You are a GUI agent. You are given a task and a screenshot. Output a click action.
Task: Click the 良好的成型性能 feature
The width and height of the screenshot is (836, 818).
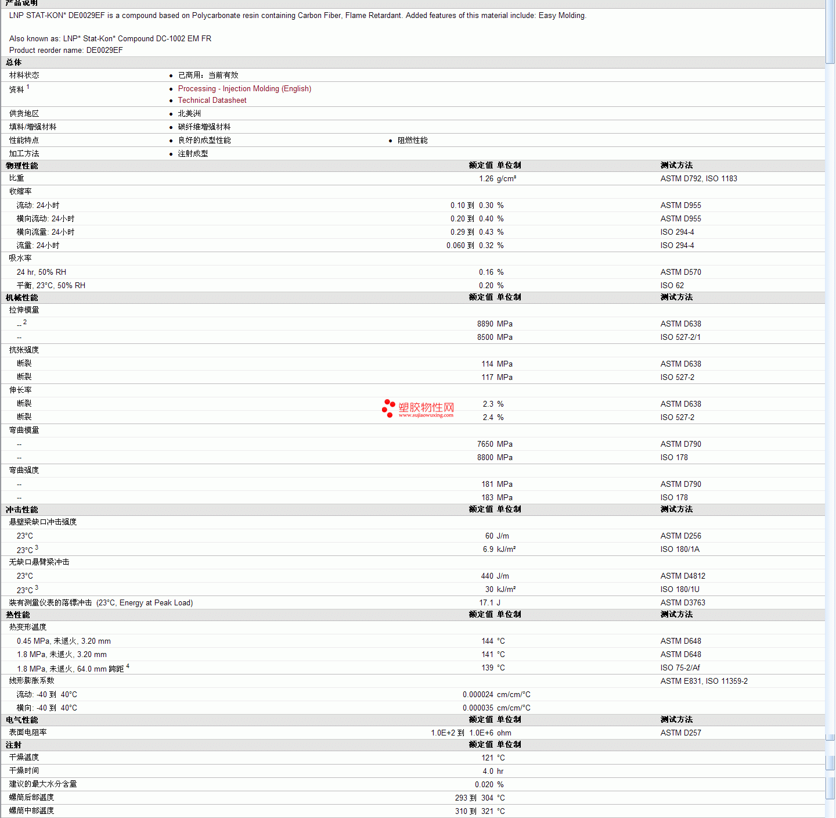(x=204, y=141)
